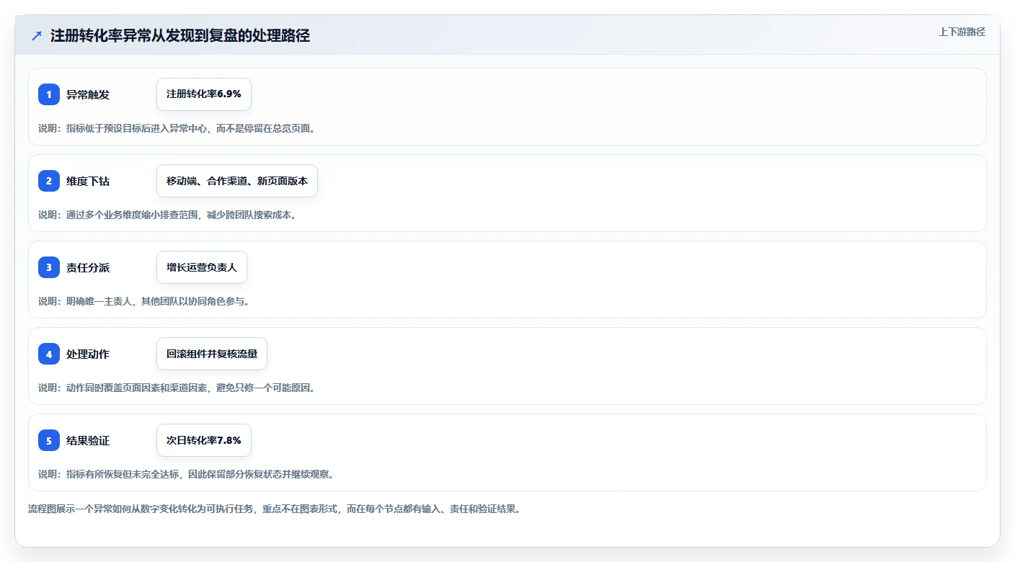The height and width of the screenshot is (562, 1015).
Task: Click step number badge 4
Action: (49, 354)
